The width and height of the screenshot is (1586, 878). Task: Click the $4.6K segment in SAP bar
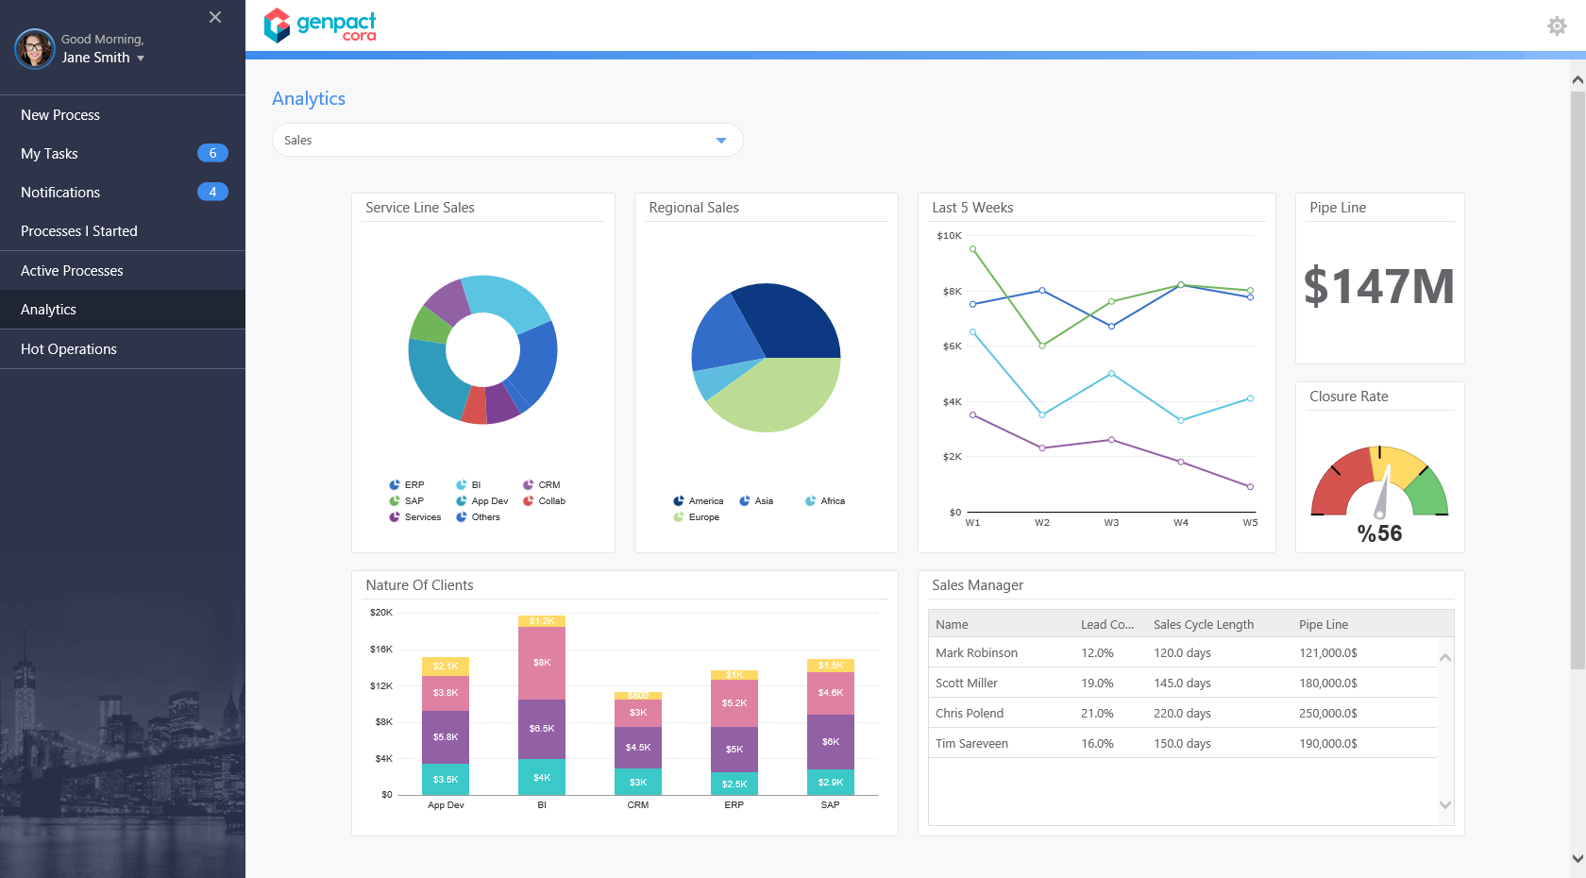tap(831, 693)
